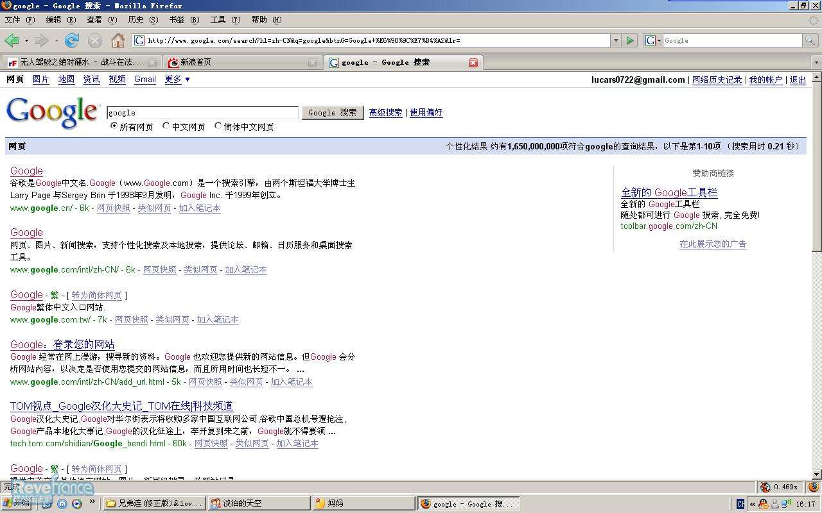Switch to the 淡泊的天空 taskbar window
822x513 pixels.
[x=259, y=504]
